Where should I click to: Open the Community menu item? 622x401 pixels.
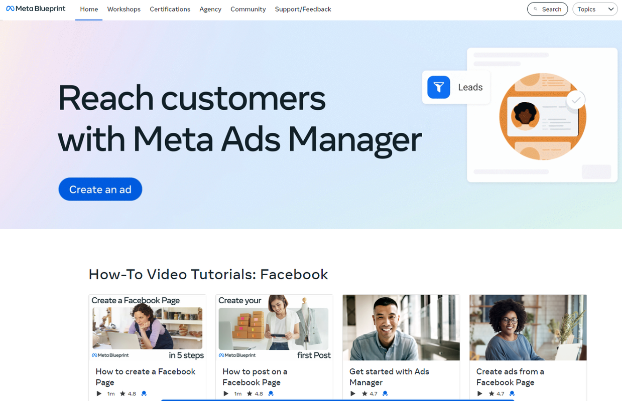[x=248, y=9]
